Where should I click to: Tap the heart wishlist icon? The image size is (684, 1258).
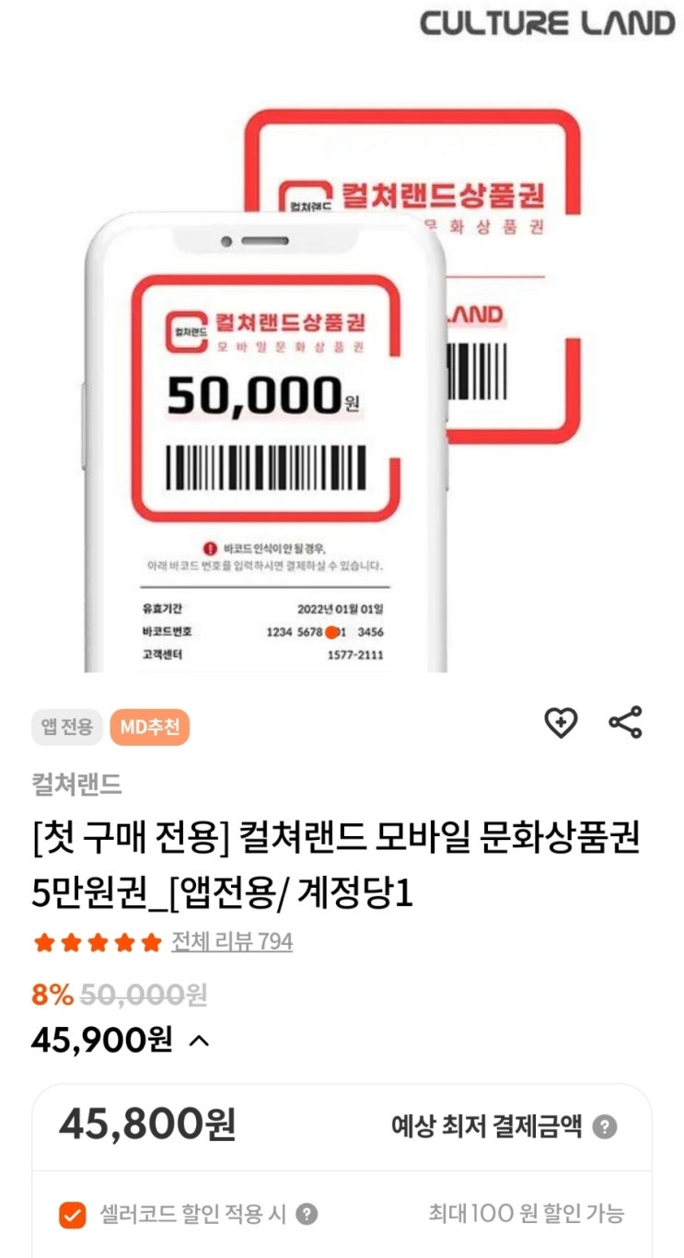(x=561, y=723)
